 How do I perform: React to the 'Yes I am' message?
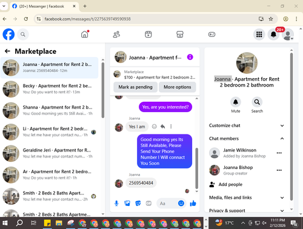(154, 127)
